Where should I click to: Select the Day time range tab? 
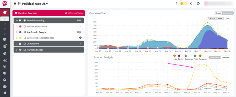click(227, 18)
